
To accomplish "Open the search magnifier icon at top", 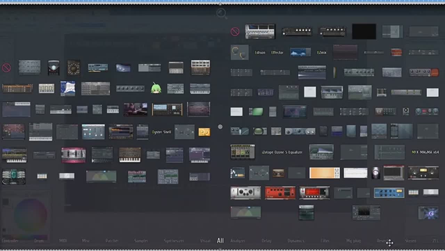I will (221, 13).
